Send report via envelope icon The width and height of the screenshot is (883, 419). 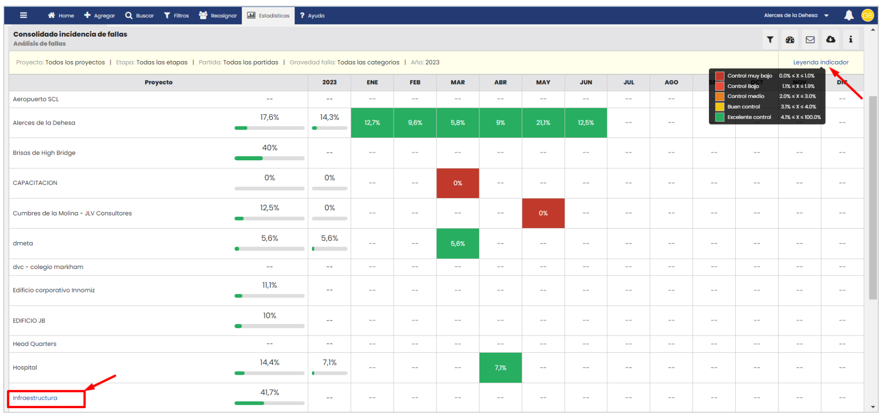(x=810, y=40)
